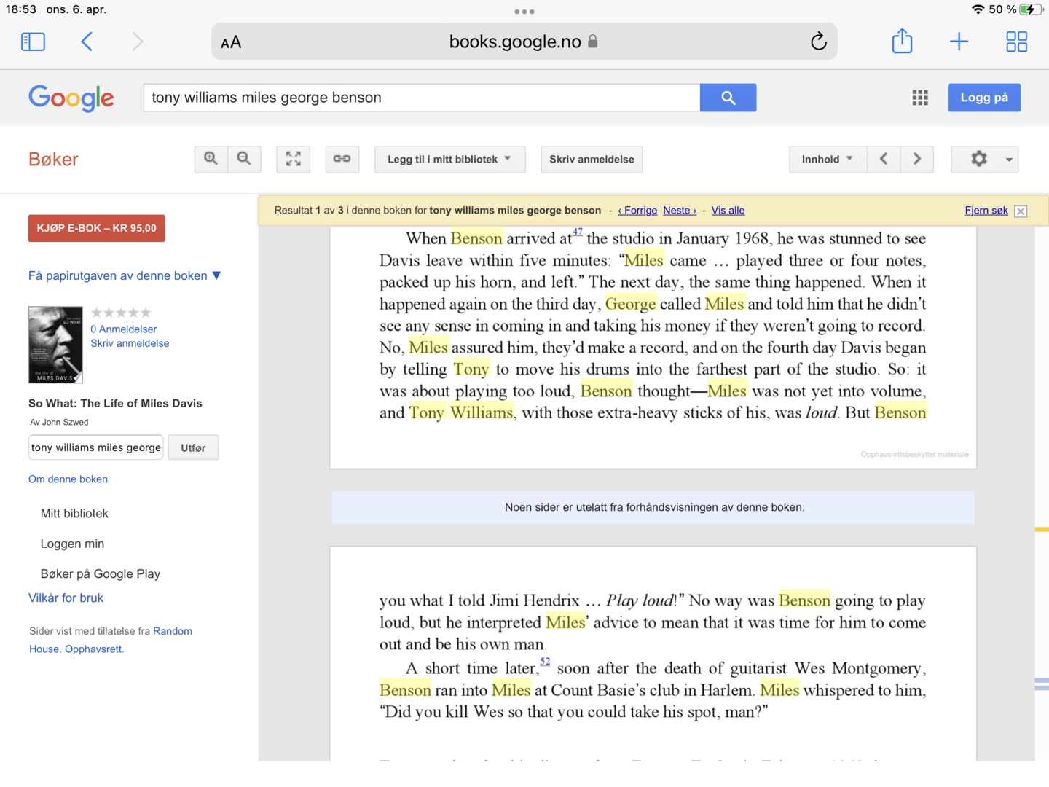Click the 'Vis alle' link
Image resolution: width=1049 pixels, height=787 pixels.
point(728,211)
